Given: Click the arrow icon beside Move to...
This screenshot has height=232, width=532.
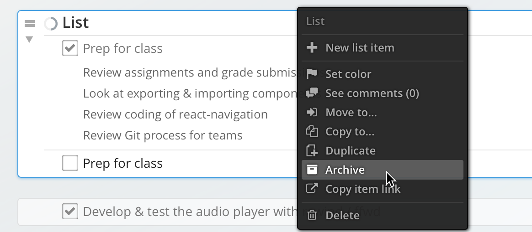Looking at the screenshot, I should (x=312, y=112).
